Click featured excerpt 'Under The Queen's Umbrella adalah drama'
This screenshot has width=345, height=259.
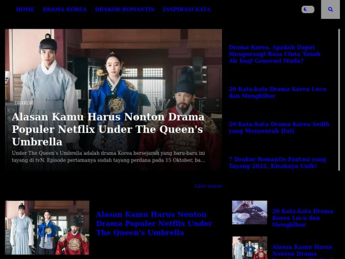(109, 157)
